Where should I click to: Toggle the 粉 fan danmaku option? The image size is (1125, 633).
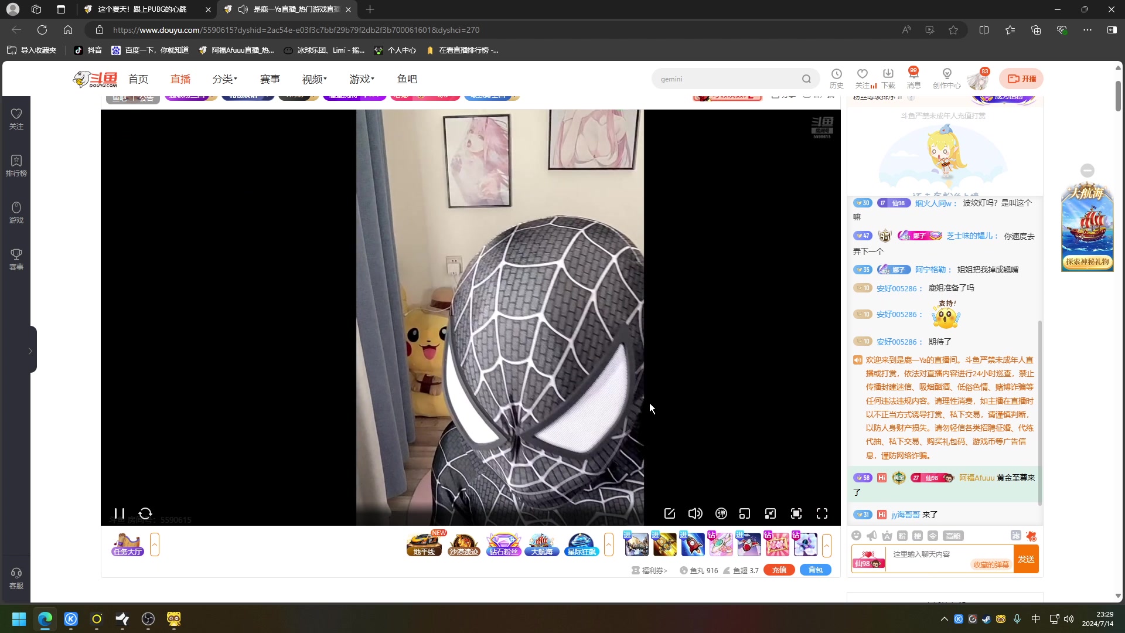tap(902, 536)
